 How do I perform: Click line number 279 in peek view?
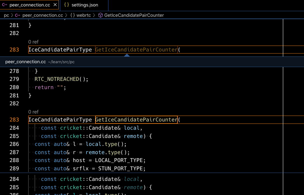pos(14,79)
